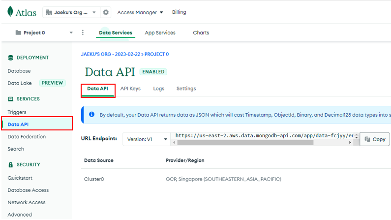Click the Deployment stack icon
This screenshot has width=391, height=220.
[10, 58]
